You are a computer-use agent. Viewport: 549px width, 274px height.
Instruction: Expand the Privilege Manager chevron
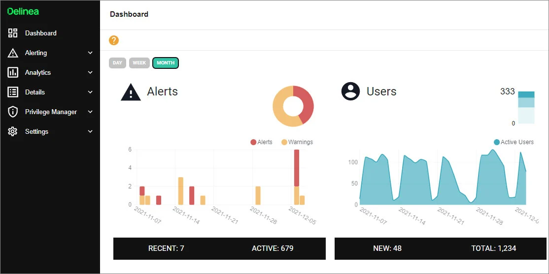click(x=90, y=112)
